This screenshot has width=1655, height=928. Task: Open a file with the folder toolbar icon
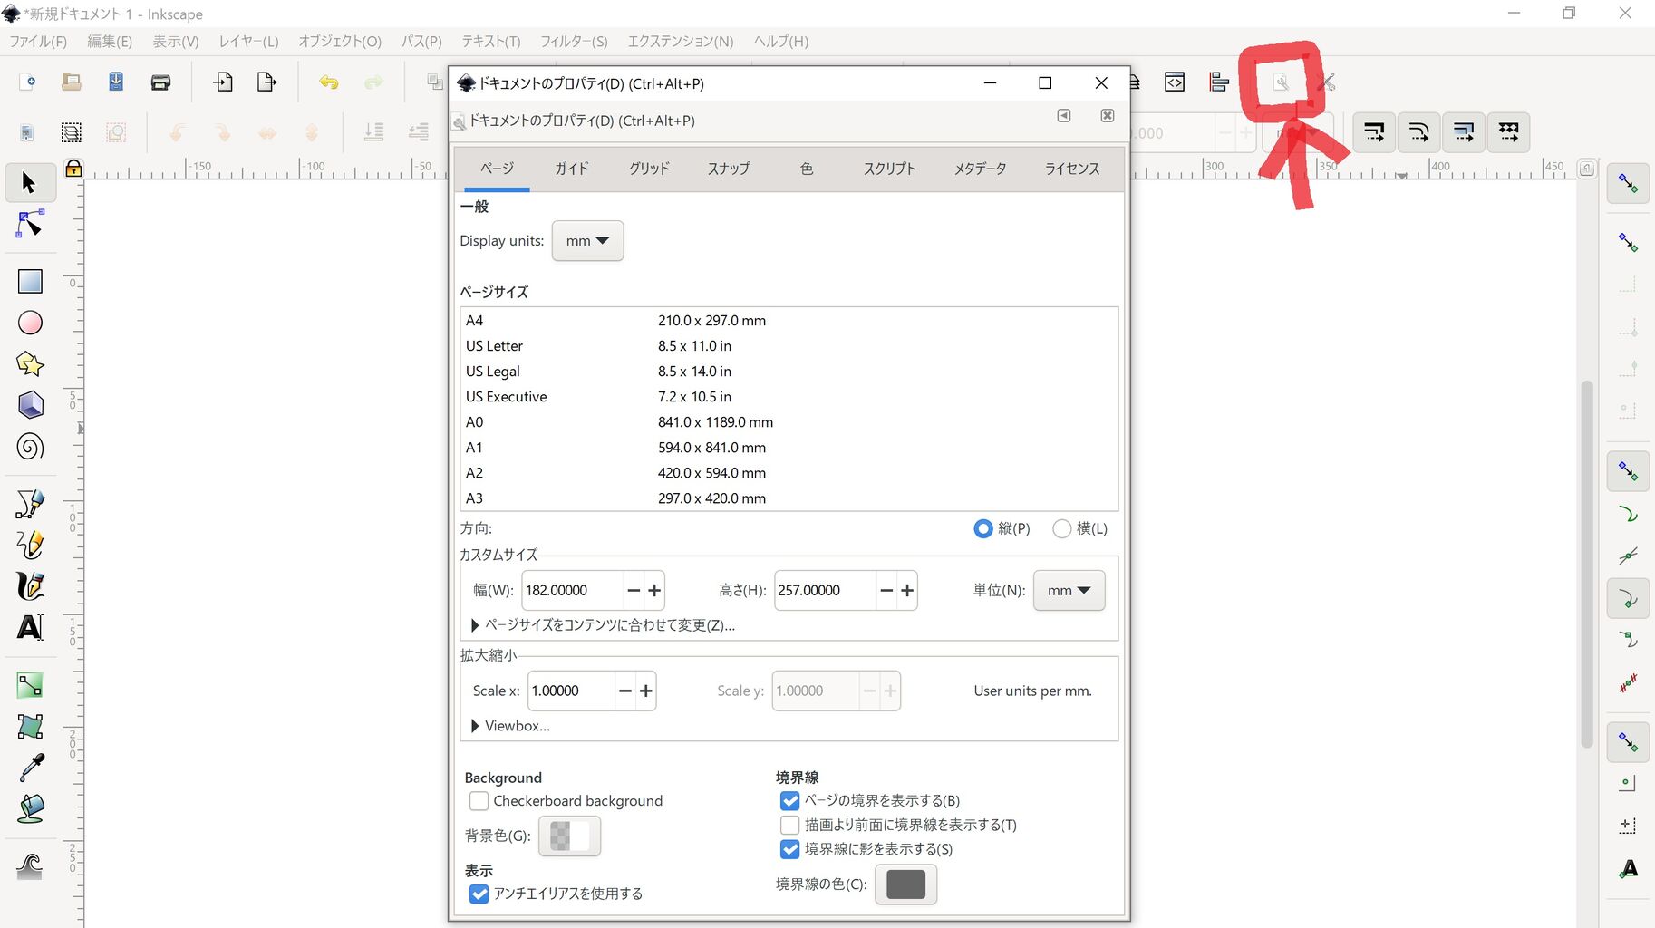point(71,82)
